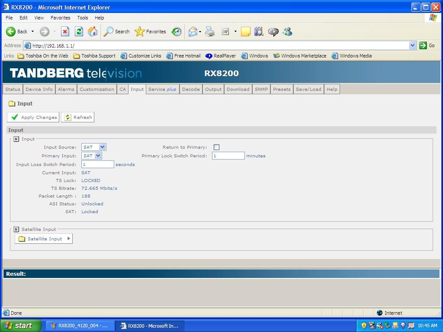Click the browser Stop icon
The width and height of the screenshot is (443, 332).
click(x=65, y=32)
